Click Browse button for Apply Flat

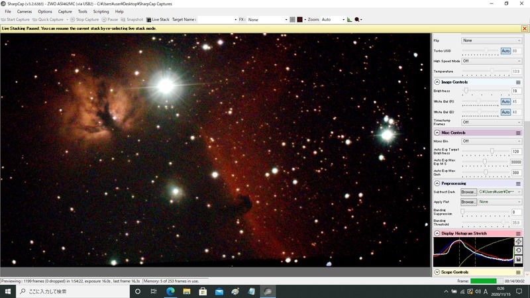[x=468, y=202]
